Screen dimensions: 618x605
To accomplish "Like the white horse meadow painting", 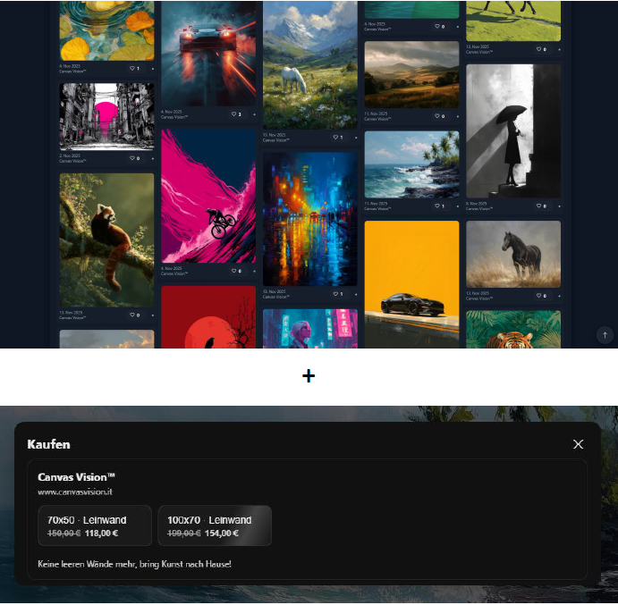I will pyautogui.click(x=335, y=138).
